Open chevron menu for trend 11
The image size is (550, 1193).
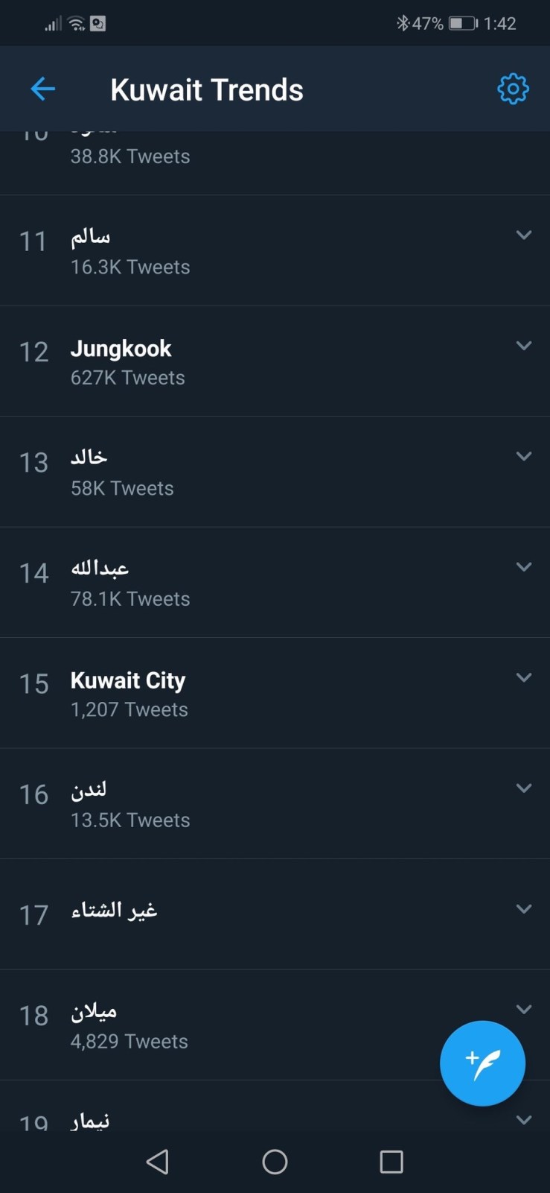coord(524,235)
